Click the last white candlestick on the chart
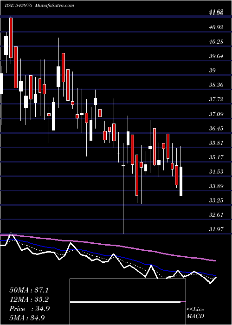232x325 pixels. click(x=181, y=181)
